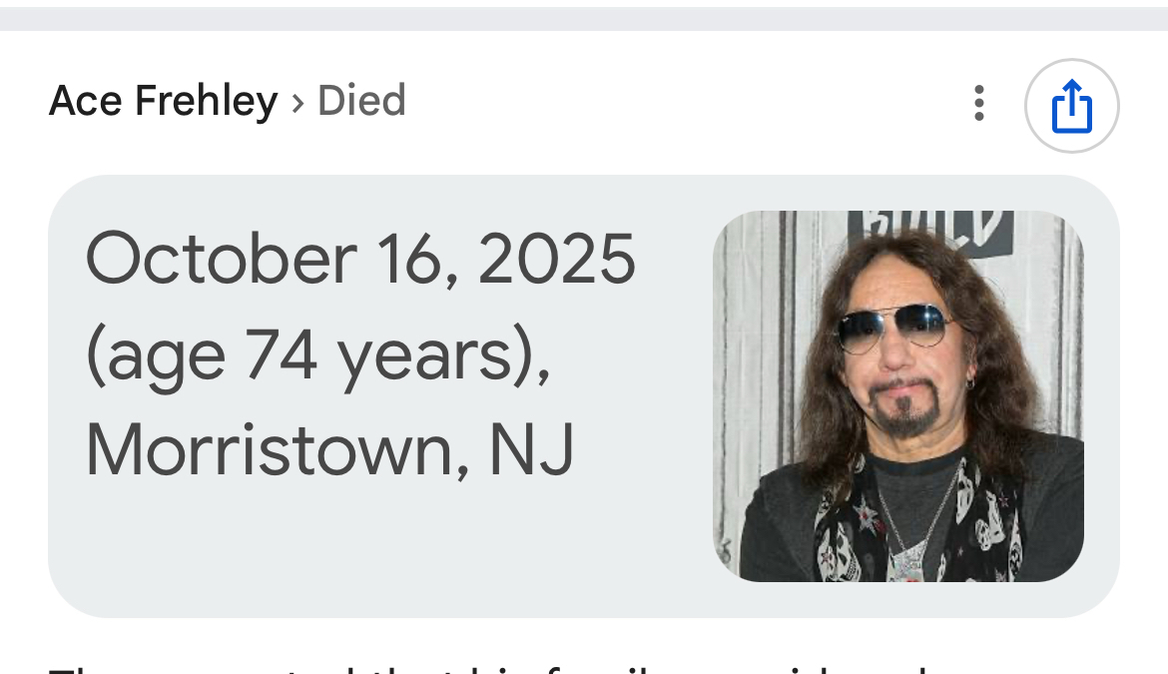
Task: Click the necklace pendant in the photo
Action: [x=908, y=559]
